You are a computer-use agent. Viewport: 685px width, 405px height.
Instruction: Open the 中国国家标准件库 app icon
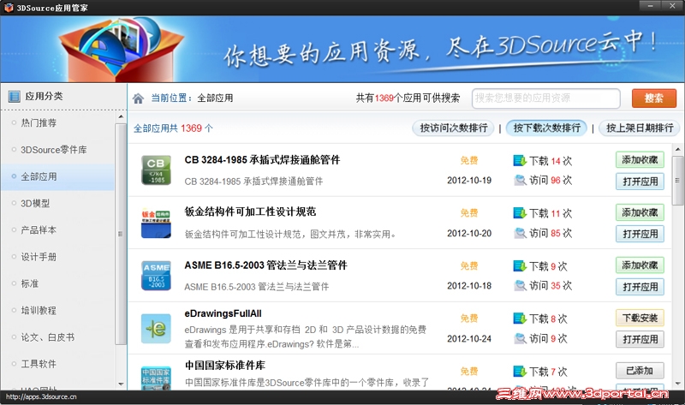point(156,378)
